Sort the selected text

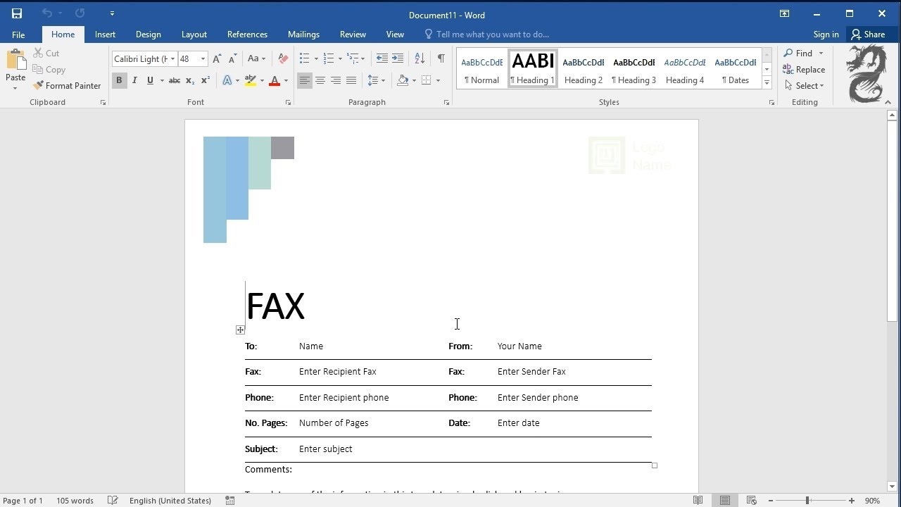pyautogui.click(x=420, y=58)
